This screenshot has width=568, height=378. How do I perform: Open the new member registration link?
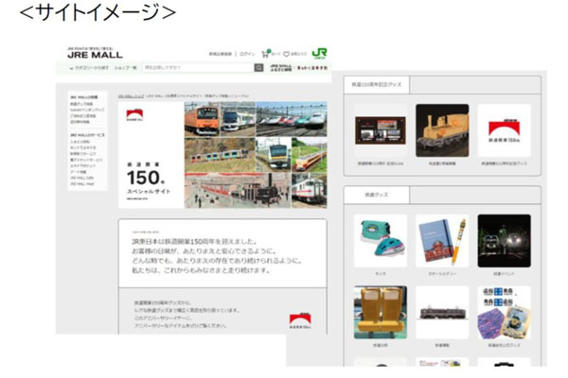[220, 54]
